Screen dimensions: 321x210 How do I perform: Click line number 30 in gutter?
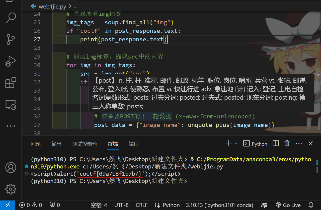(37, 65)
